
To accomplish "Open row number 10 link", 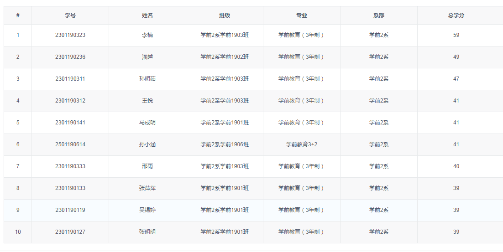I will coord(18,232).
